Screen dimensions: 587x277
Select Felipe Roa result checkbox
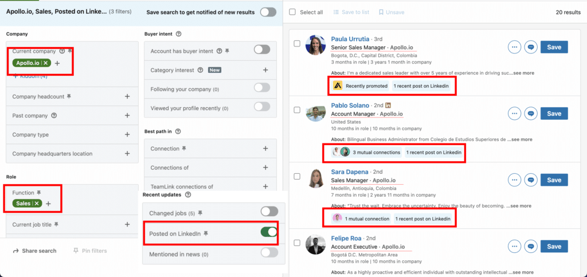(x=297, y=243)
